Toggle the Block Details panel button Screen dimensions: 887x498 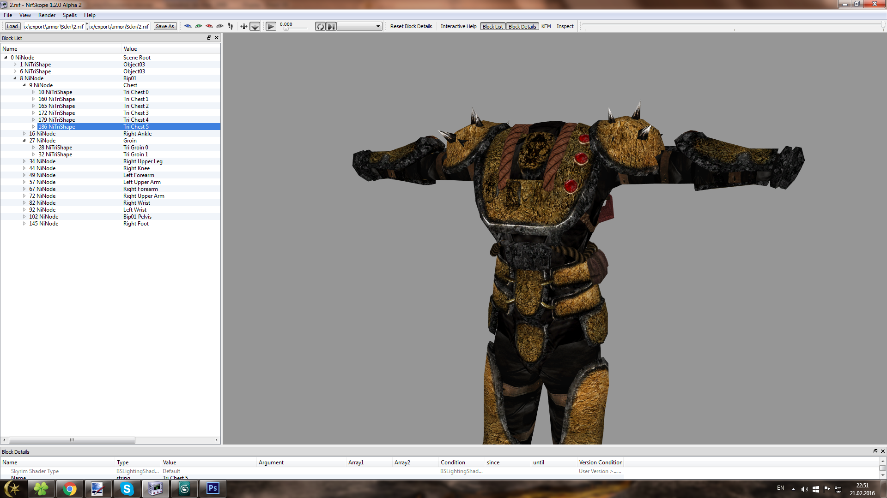[522, 26]
